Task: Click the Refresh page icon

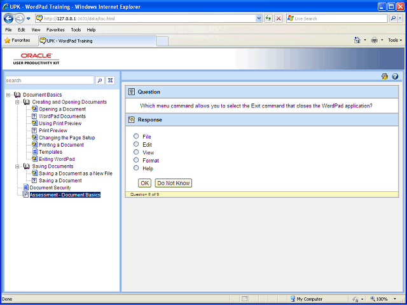Action: [268, 18]
